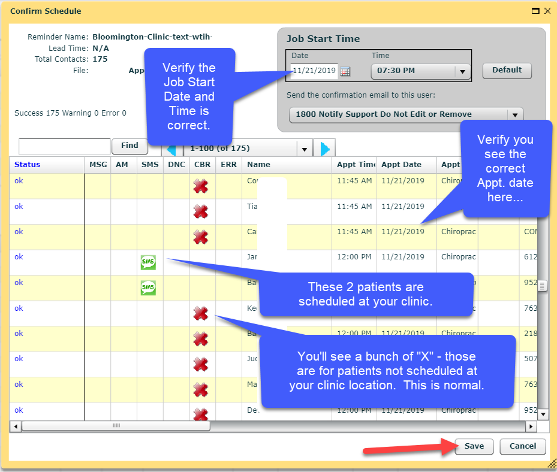Viewport: 557px width, 472px height.
Task: Expand the confirmation email user dropdown
Action: pos(514,114)
